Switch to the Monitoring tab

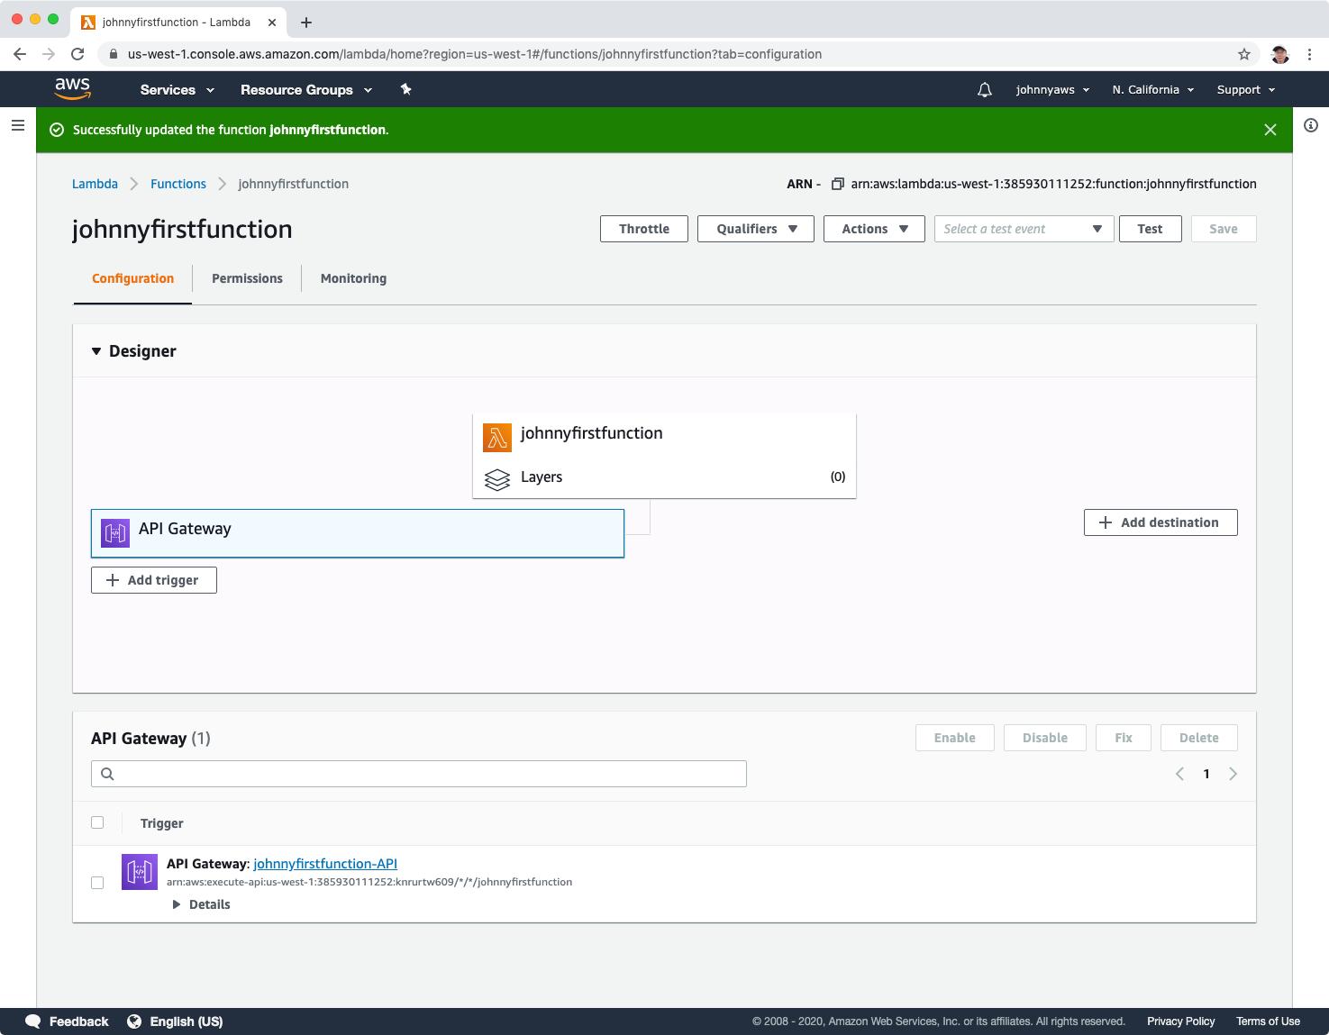[353, 278]
